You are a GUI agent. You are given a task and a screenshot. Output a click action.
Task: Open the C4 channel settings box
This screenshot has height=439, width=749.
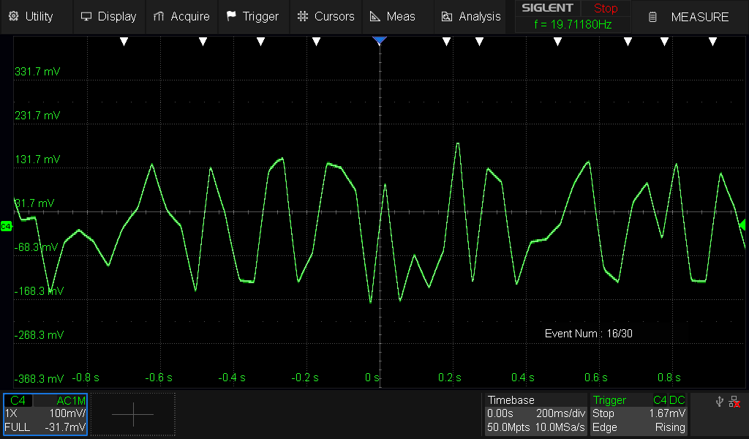click(x=45, y=414)
